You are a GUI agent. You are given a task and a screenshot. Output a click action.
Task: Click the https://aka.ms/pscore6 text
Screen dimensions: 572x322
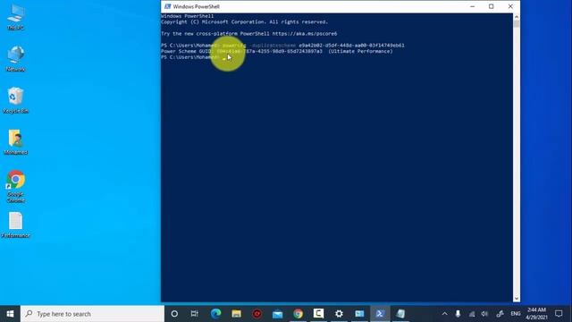[x=305, y=34]
